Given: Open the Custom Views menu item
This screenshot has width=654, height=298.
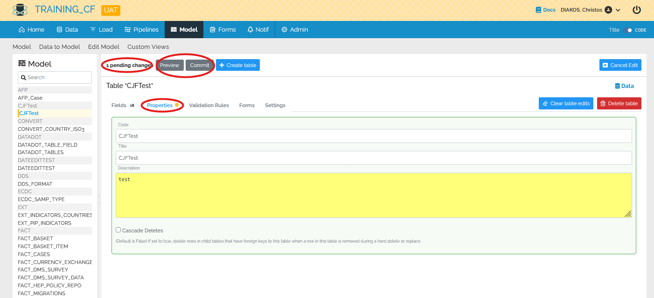Looking at the screenshot, I should [x=148, y=47].
